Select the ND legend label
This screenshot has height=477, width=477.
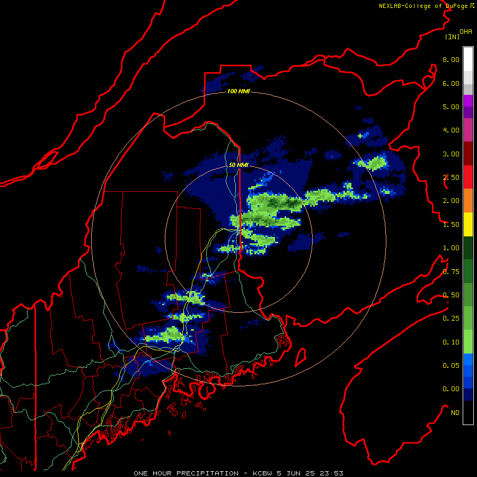(x=455, y=413)
